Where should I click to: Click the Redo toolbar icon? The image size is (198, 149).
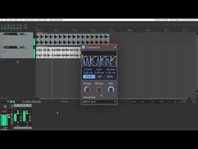[18, 25]
